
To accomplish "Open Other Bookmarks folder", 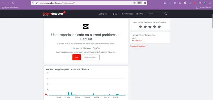I will [204, 8].
